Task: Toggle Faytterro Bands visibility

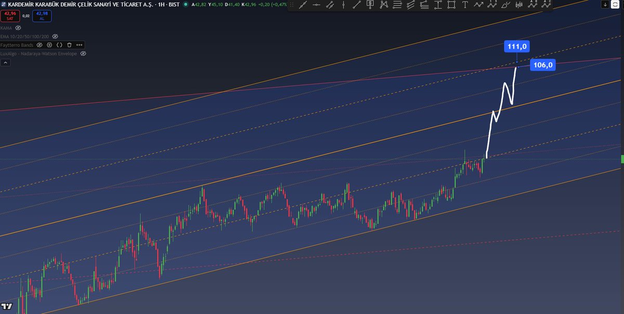Action: tap(40, 45)
